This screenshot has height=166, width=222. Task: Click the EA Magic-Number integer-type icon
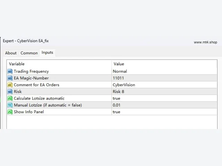tap(10, 78)
